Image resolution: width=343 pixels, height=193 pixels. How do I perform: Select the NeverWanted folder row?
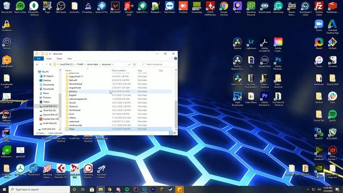coord(118,84)
